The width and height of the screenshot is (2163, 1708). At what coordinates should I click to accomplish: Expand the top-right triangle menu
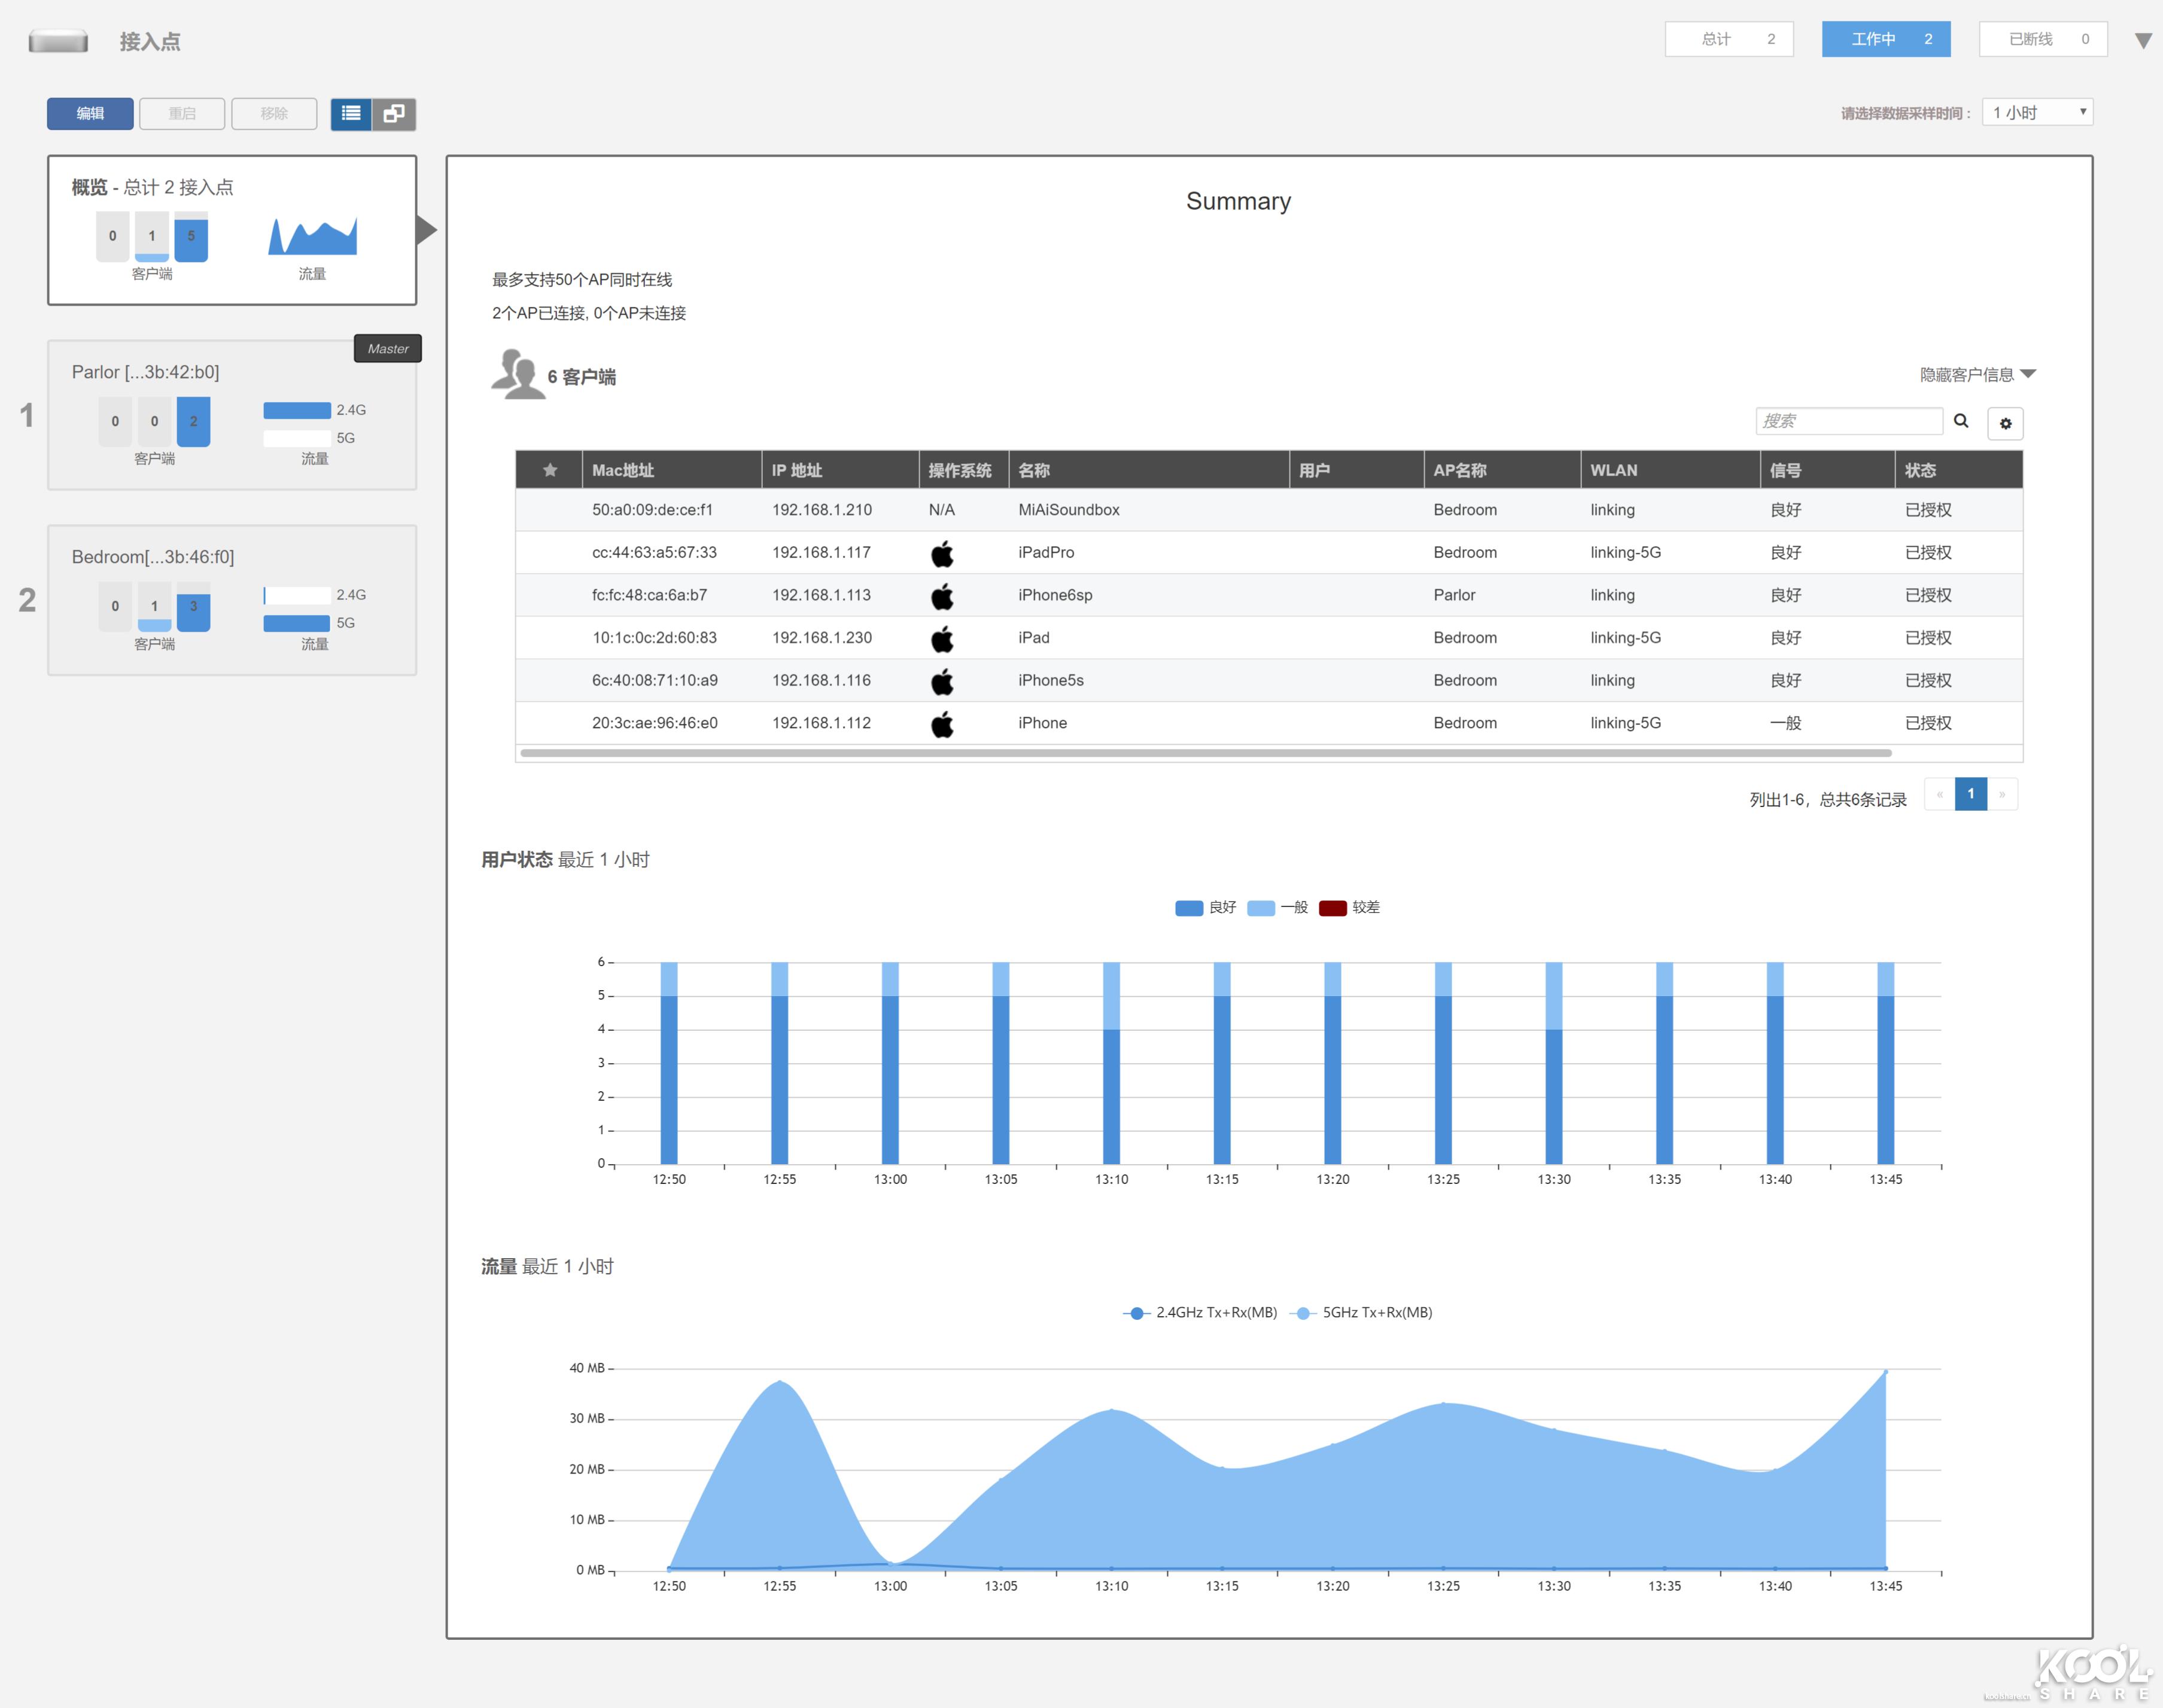tap(2143, 41)
